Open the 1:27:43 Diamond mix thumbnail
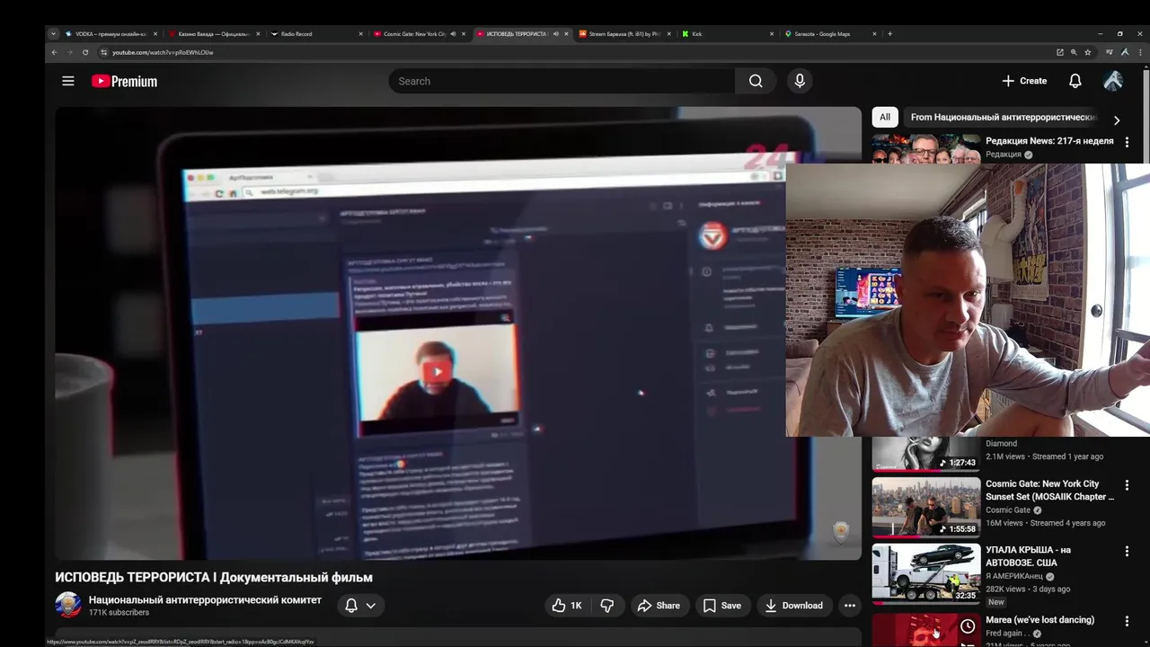The height and width of the screenshot is (647, 1150). (x=925, y=454)
